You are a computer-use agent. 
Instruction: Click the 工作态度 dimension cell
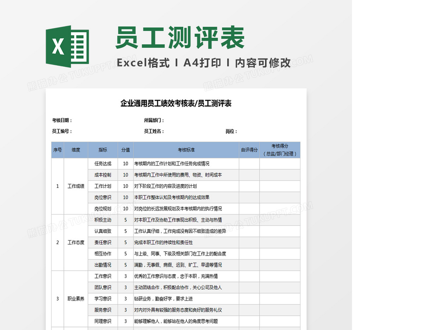point(76,242)
